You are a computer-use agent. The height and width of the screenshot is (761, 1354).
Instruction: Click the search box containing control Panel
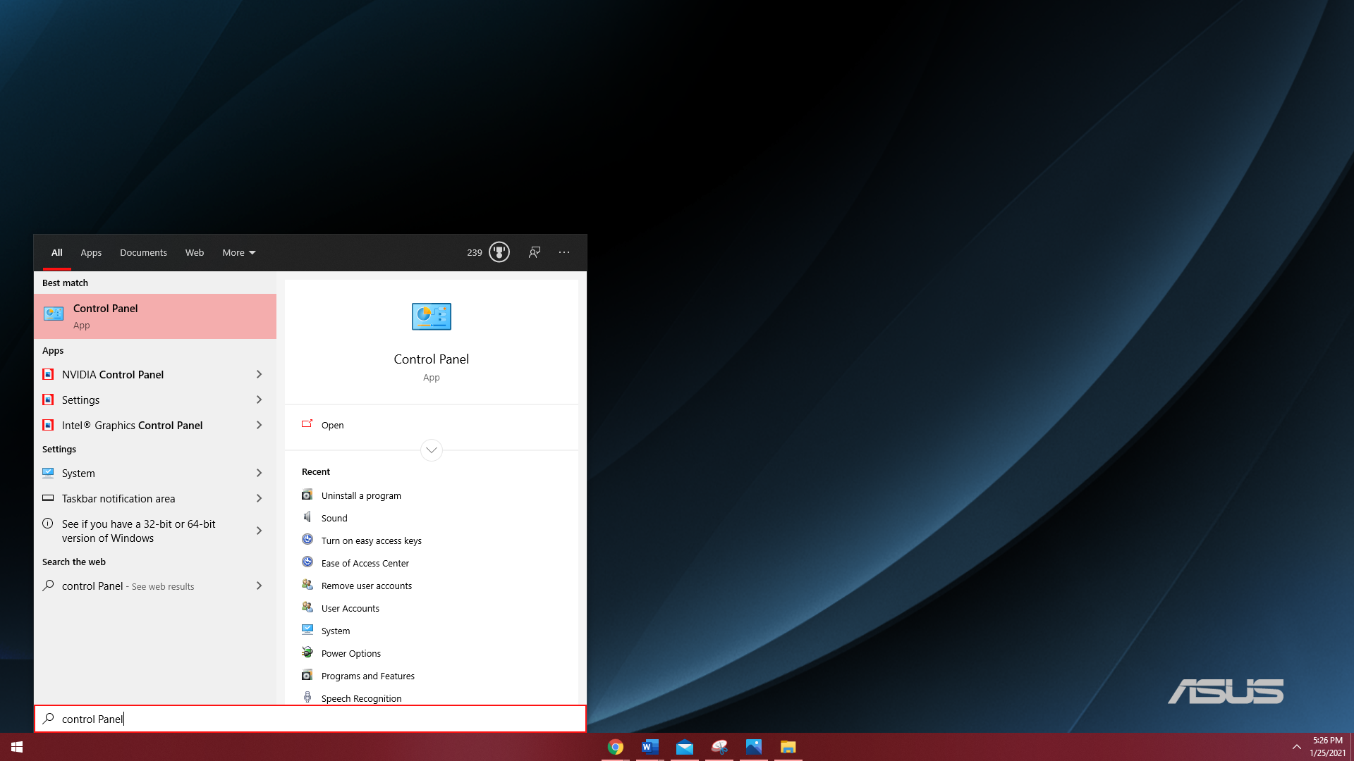click(310, 719)
